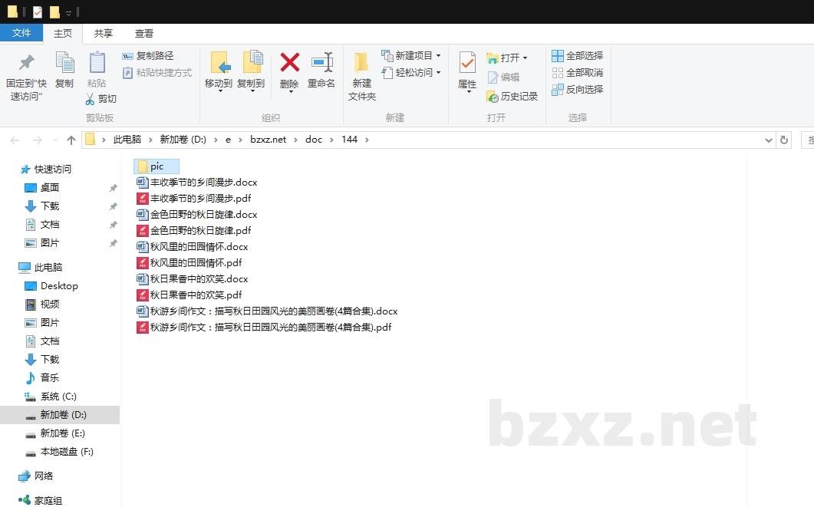Switch to the Share (共享) ribbon tab

click(x=104, y=33)
